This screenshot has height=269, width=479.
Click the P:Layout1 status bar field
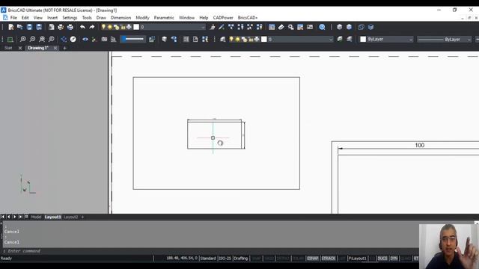358,259
